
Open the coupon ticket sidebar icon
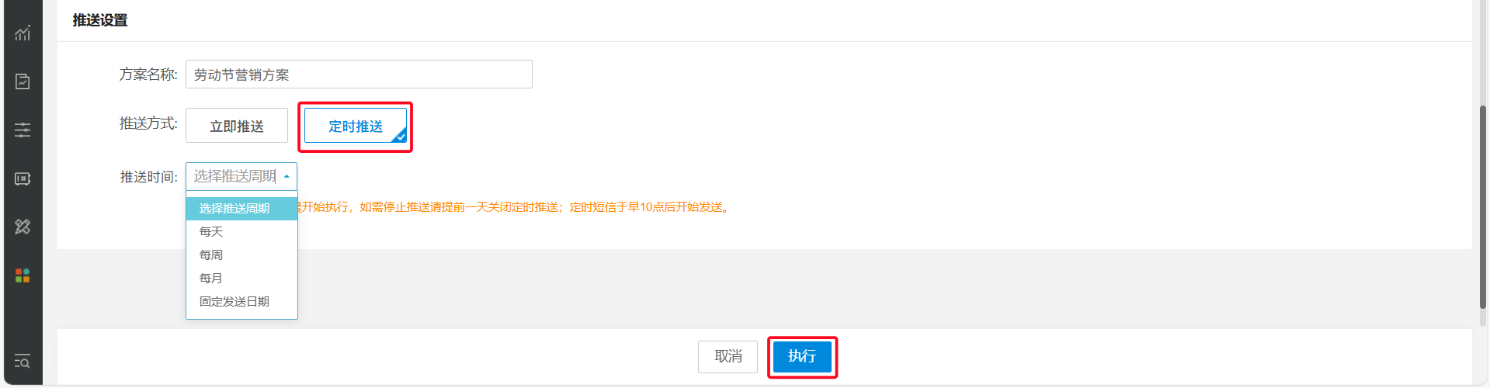click(x=23, y=178)
